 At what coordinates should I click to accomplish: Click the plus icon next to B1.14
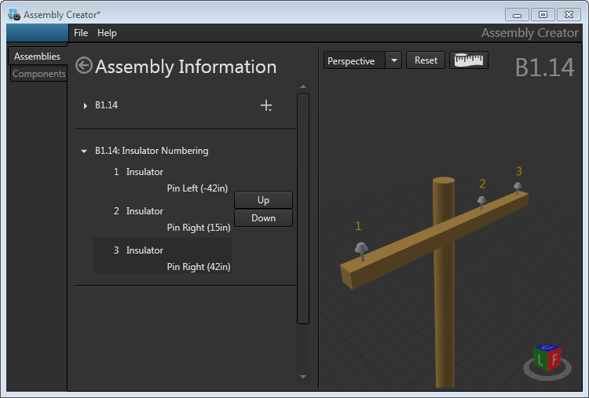(267, 105)
